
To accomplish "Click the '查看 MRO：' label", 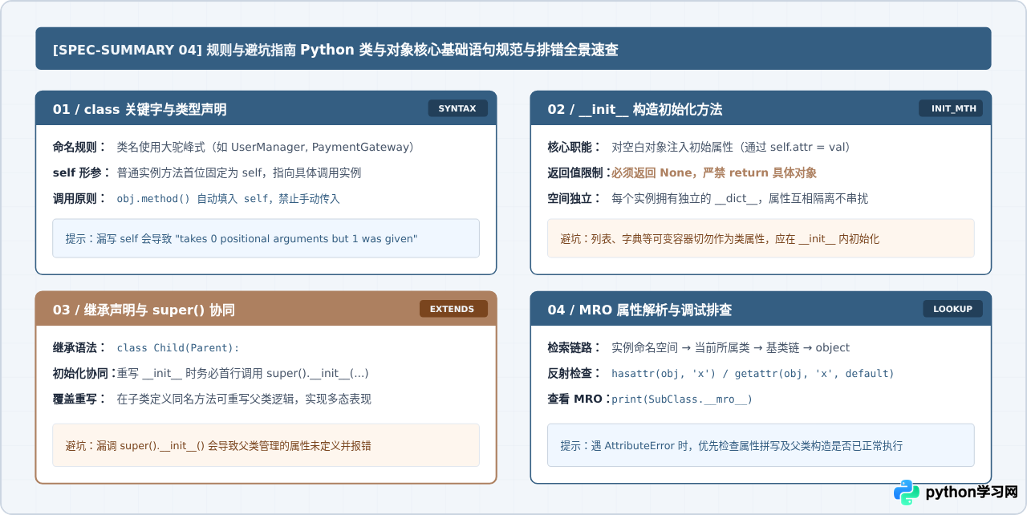I will pyautogui.click(x=579, y=399).
